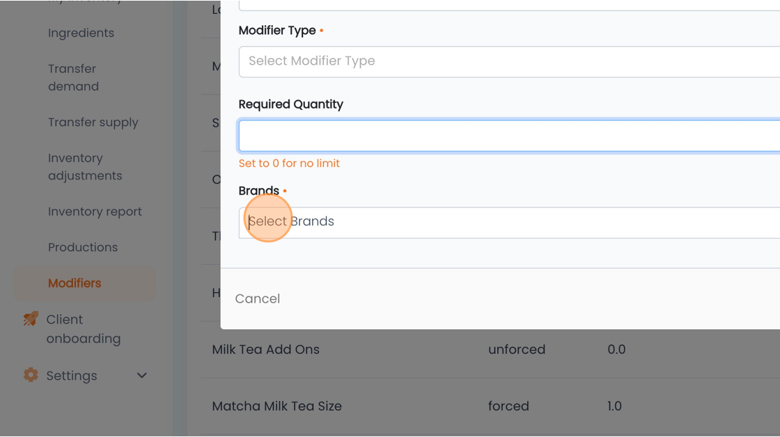Expand the Settings chevron arrow

142,375
